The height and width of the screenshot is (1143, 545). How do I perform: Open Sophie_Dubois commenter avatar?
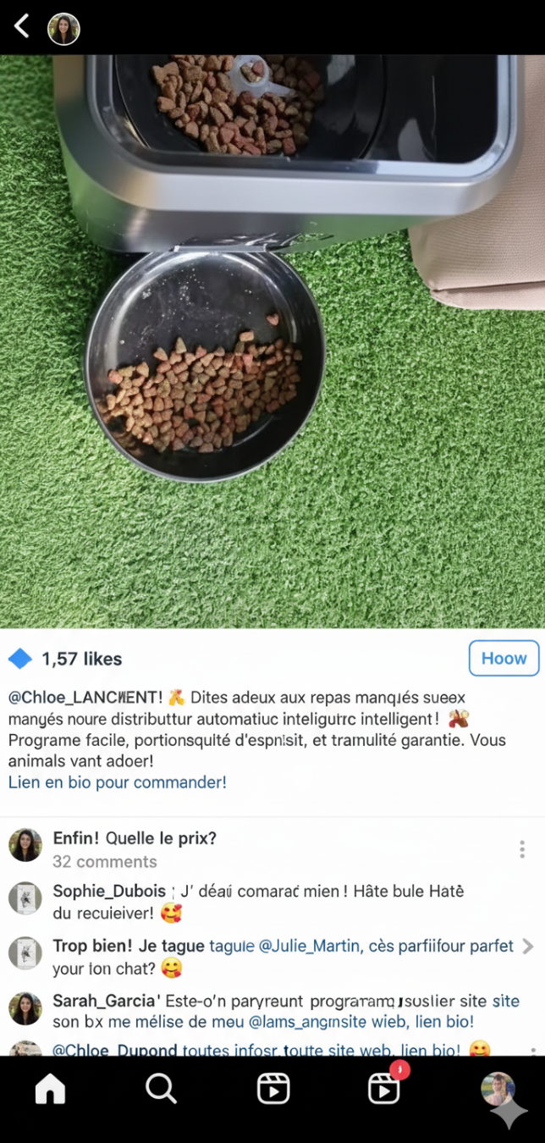point(25,898)
